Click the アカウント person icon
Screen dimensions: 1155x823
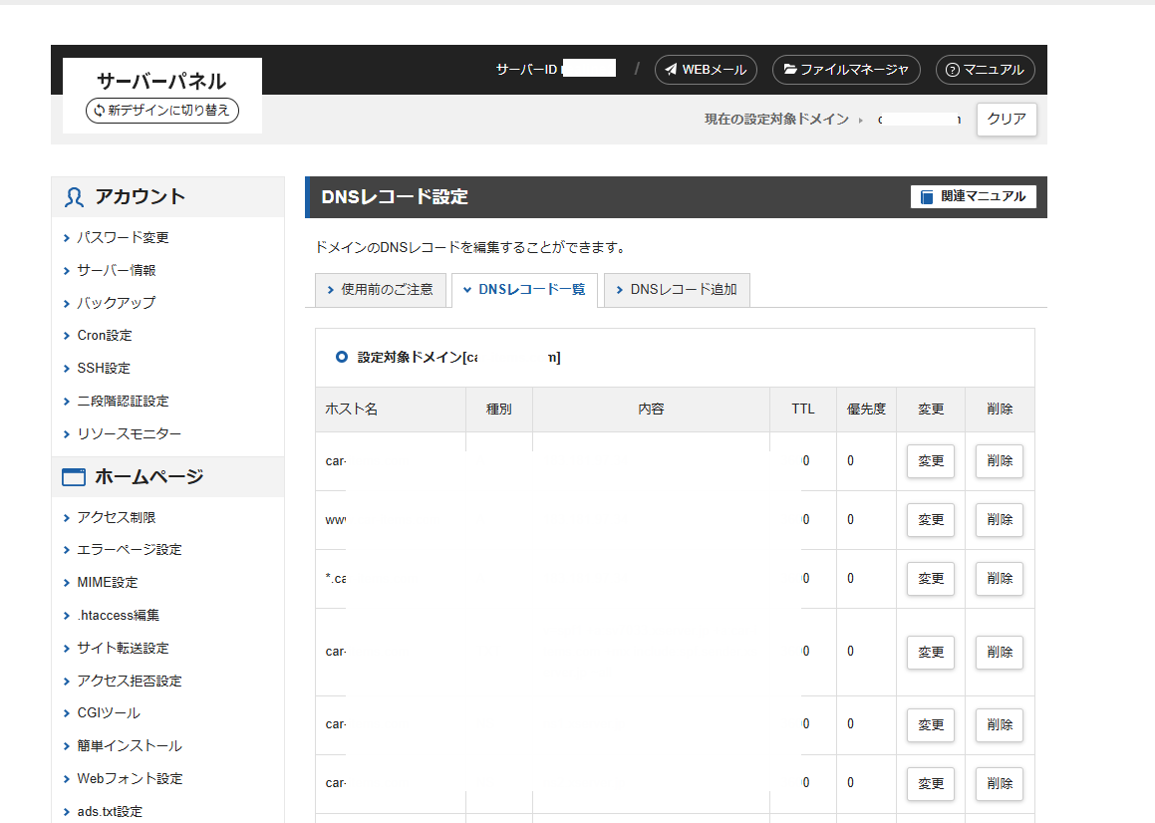[74, 197]
